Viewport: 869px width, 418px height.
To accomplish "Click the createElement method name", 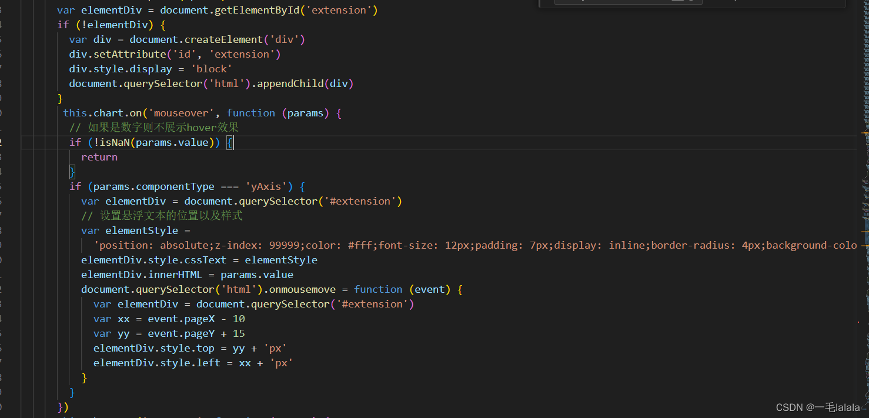I will coord(223,39).
